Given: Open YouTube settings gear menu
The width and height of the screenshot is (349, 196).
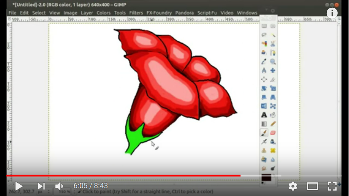Looking at the screenshot, I should click(x=293, y=186).
